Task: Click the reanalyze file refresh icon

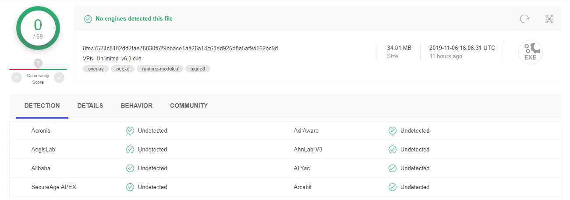Action: (524, 18)
